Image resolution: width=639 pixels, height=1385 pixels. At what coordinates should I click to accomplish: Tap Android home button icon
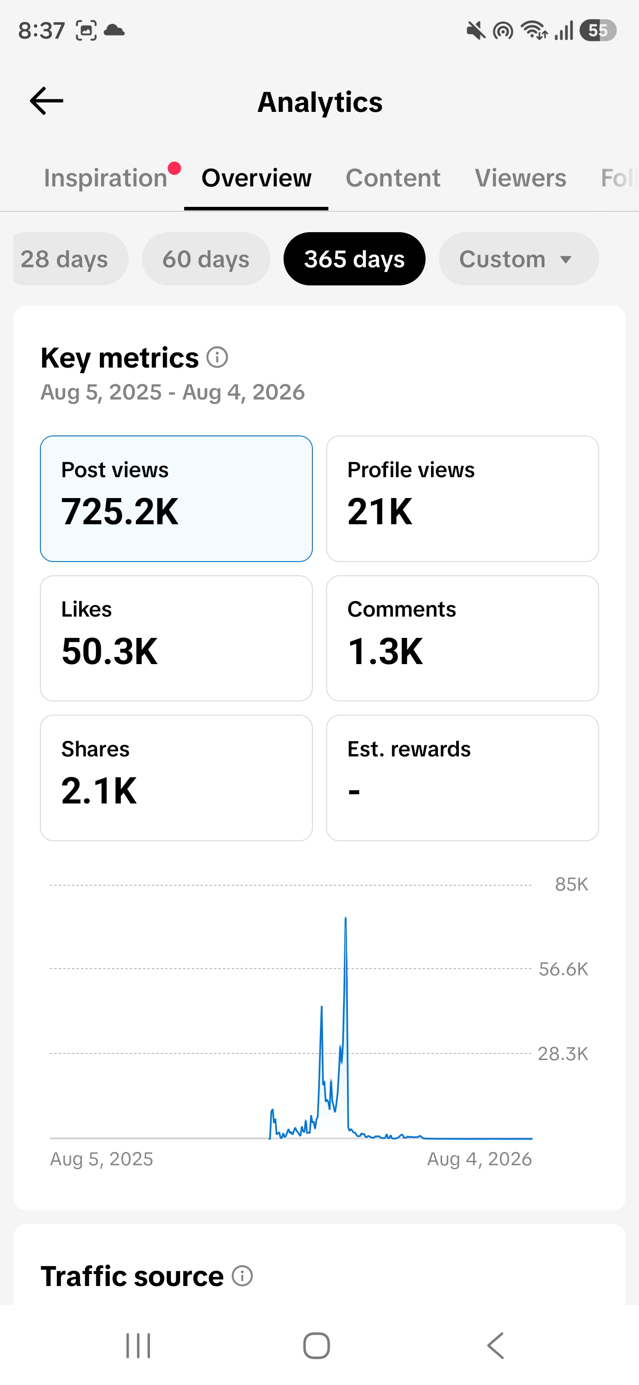[316, 1346]
